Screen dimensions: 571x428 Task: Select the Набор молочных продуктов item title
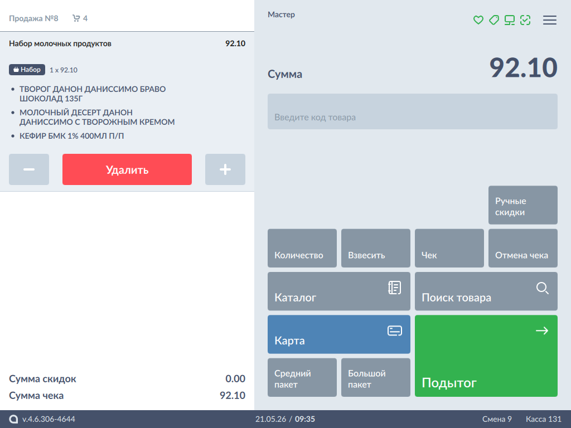tap(60, 43)
